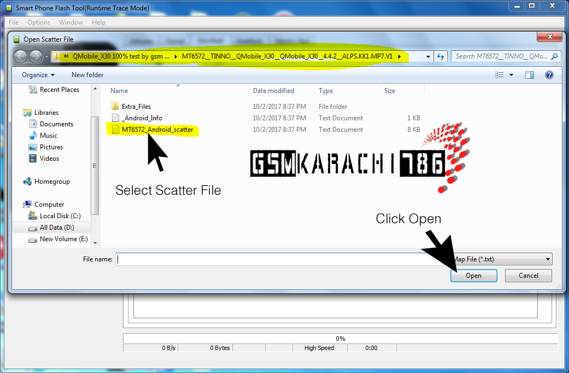Open the Map File (*.txt) filter dropdown
Viewport: 569px width, 373px height.
[x=548, y=259]
